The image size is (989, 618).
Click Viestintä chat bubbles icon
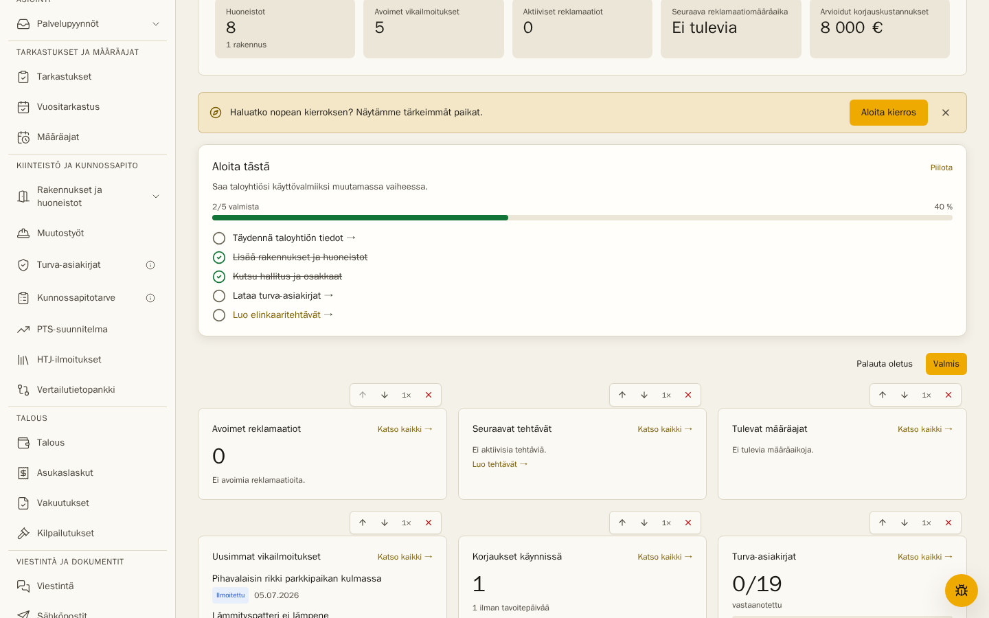pyautogui.click(x=23, y=586)
